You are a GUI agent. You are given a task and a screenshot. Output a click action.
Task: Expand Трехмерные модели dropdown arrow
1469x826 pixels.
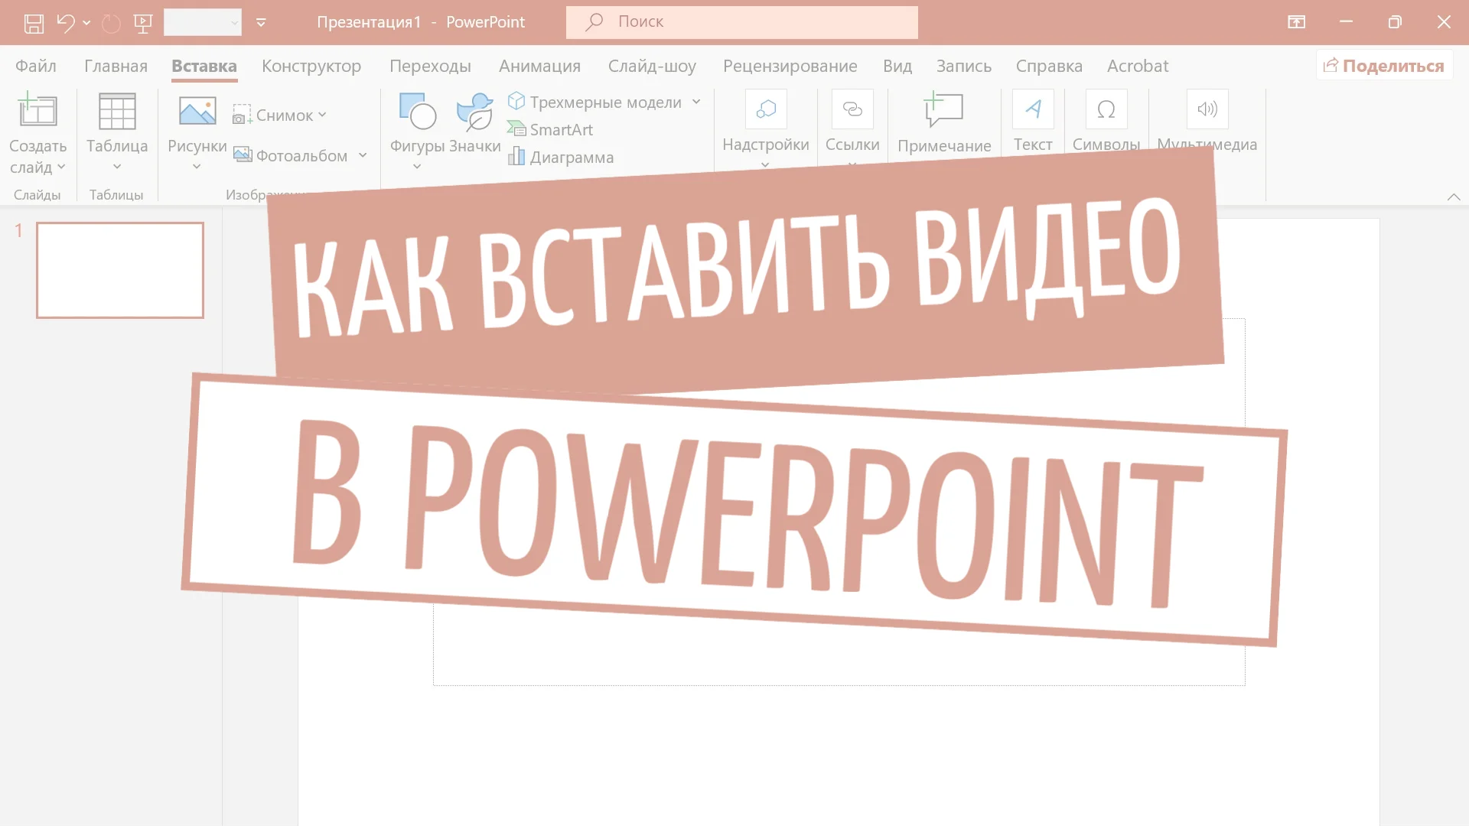point(696,102)
